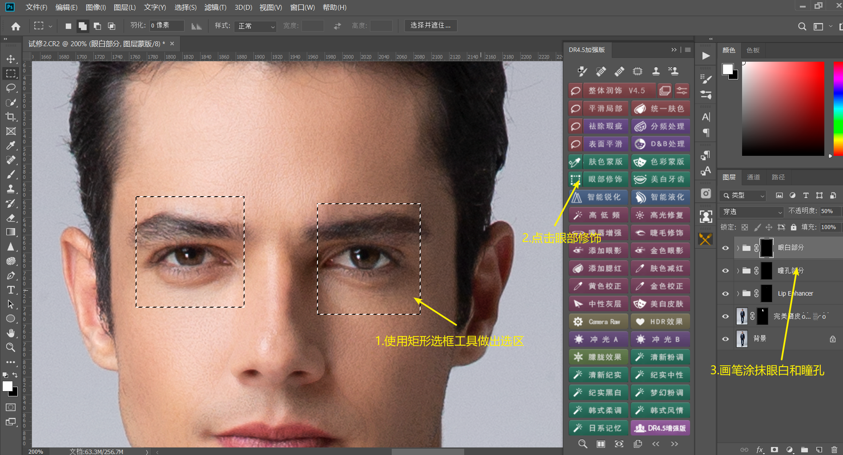Switch to the 色板 tab

(753, 50)
